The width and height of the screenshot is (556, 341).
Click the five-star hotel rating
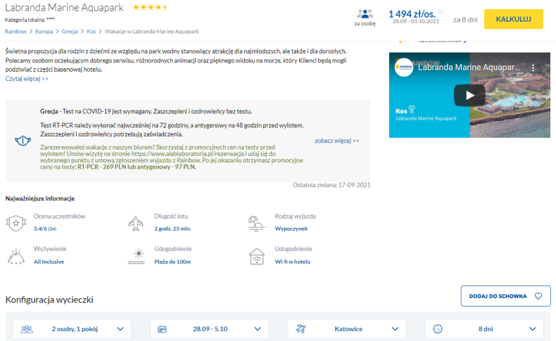click(x=149, y=7)
